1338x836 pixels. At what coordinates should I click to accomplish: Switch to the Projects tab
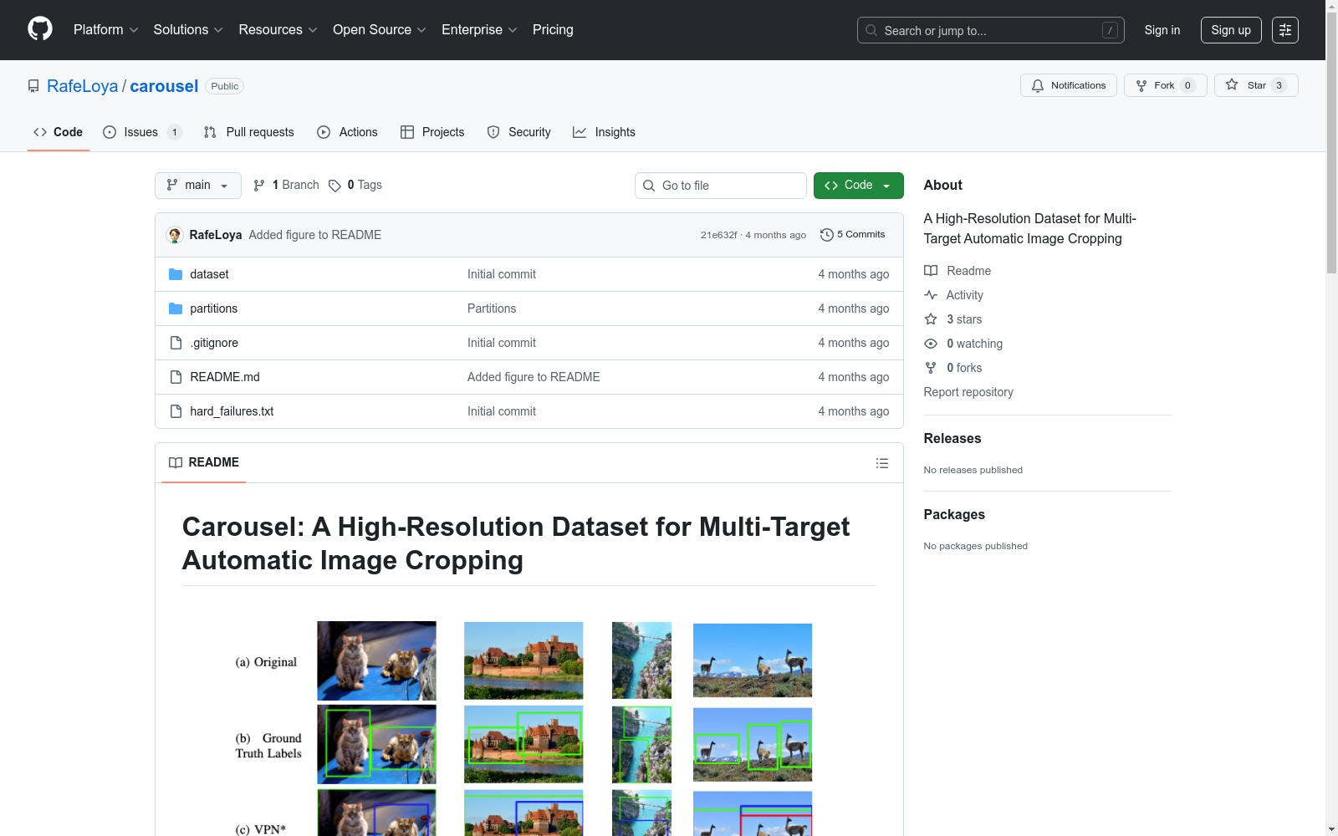(432, 132)
